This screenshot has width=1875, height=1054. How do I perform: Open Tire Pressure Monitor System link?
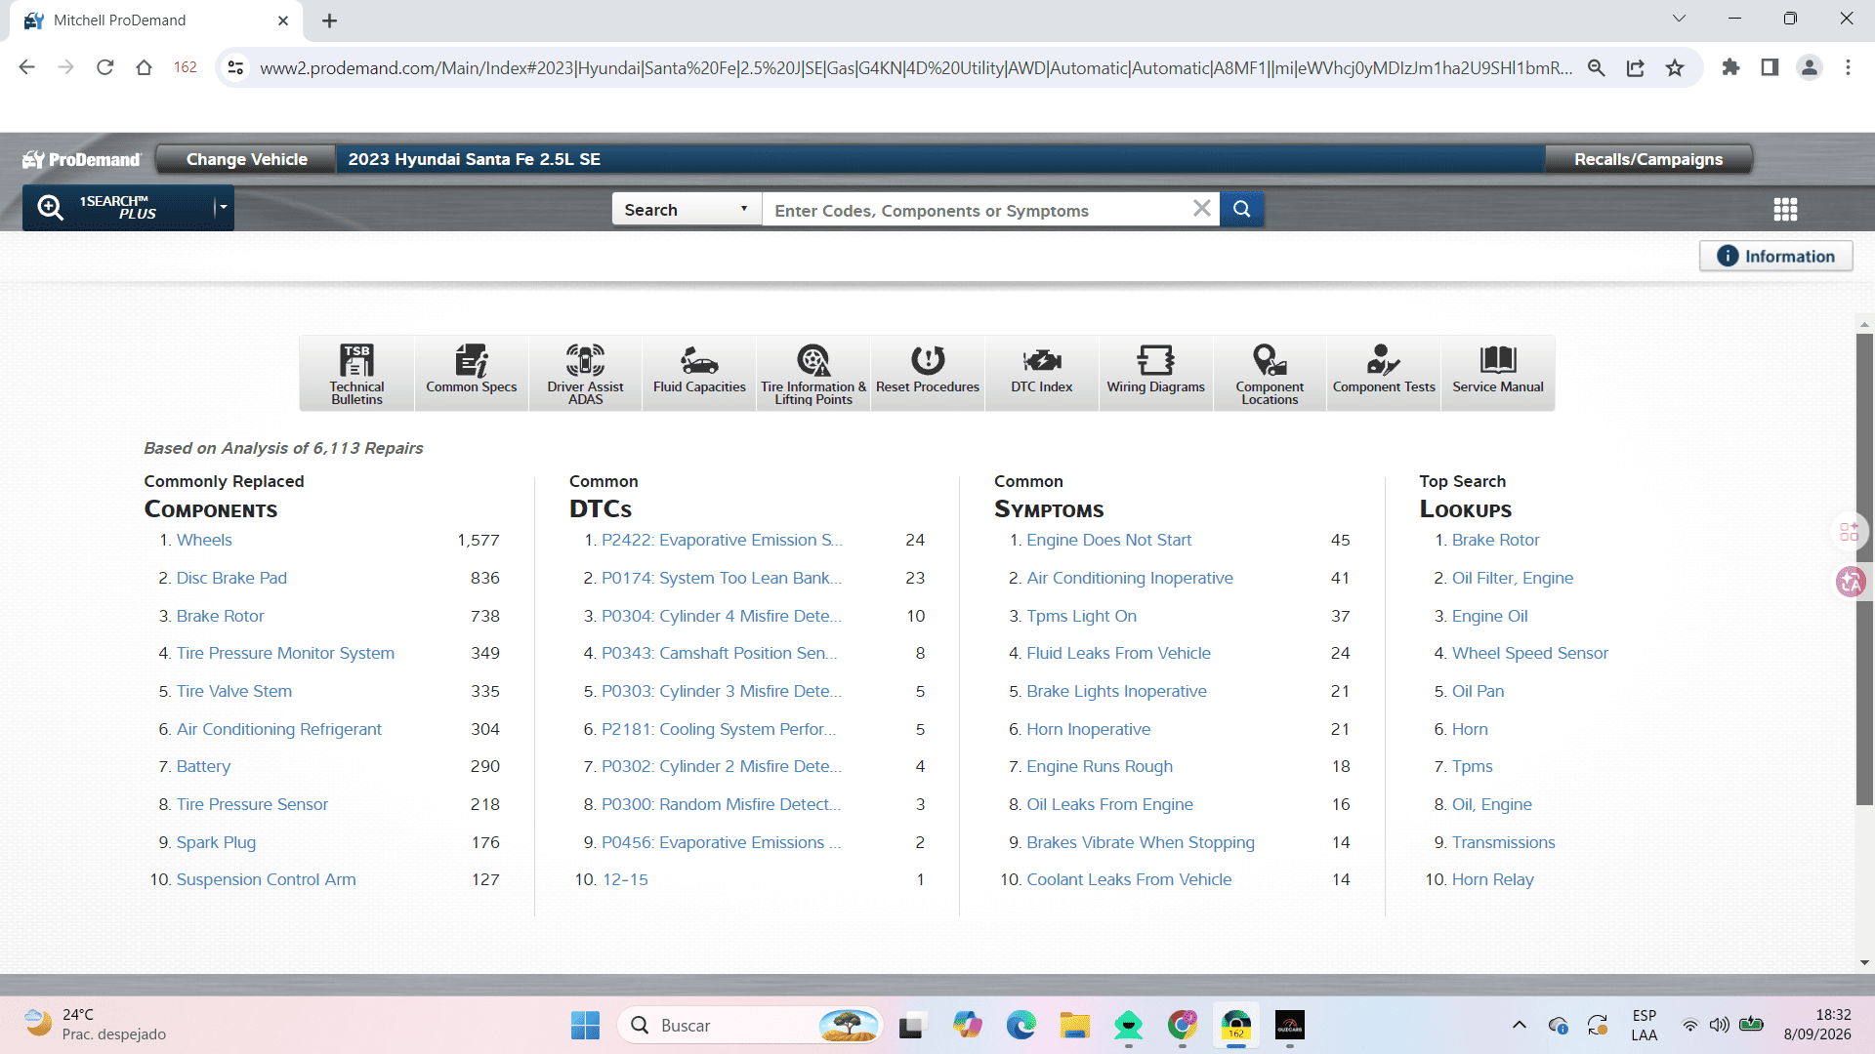pos(285,653)
